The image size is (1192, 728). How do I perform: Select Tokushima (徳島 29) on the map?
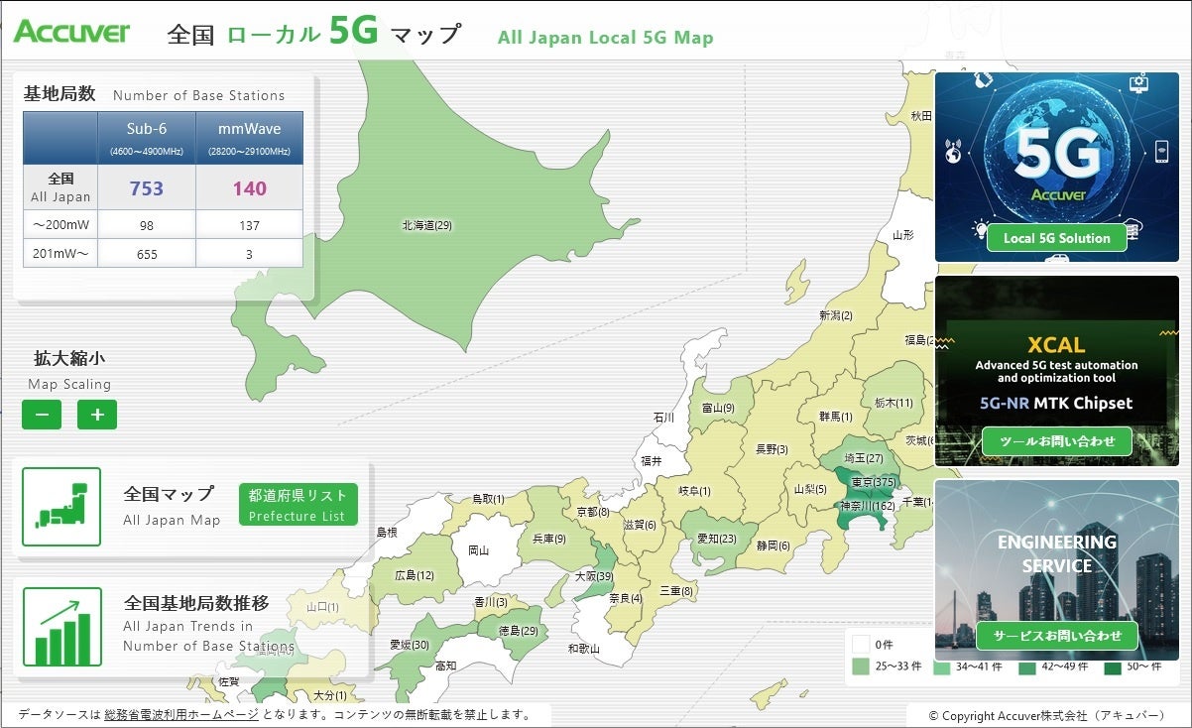click(x=518, y=631)
